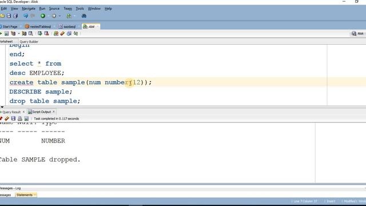Click the 'drop table sample;' code line

point(45,101)
